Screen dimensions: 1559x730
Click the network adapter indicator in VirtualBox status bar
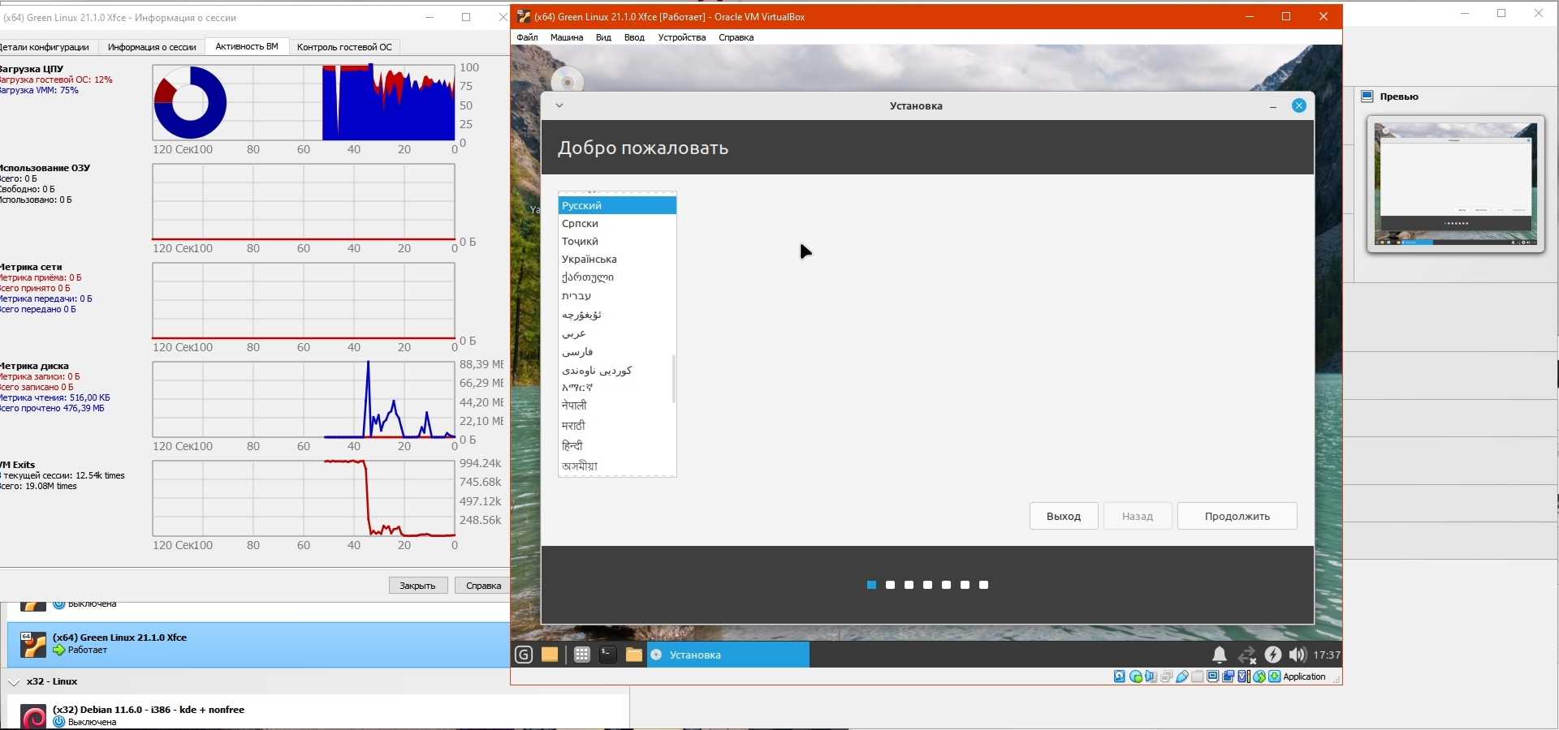click(1166, 676)
